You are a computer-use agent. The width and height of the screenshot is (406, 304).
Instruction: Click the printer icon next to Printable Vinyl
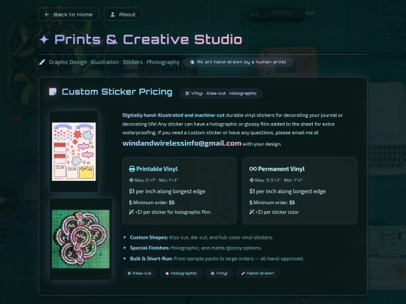pyautogui.click(x=132, y=169)
